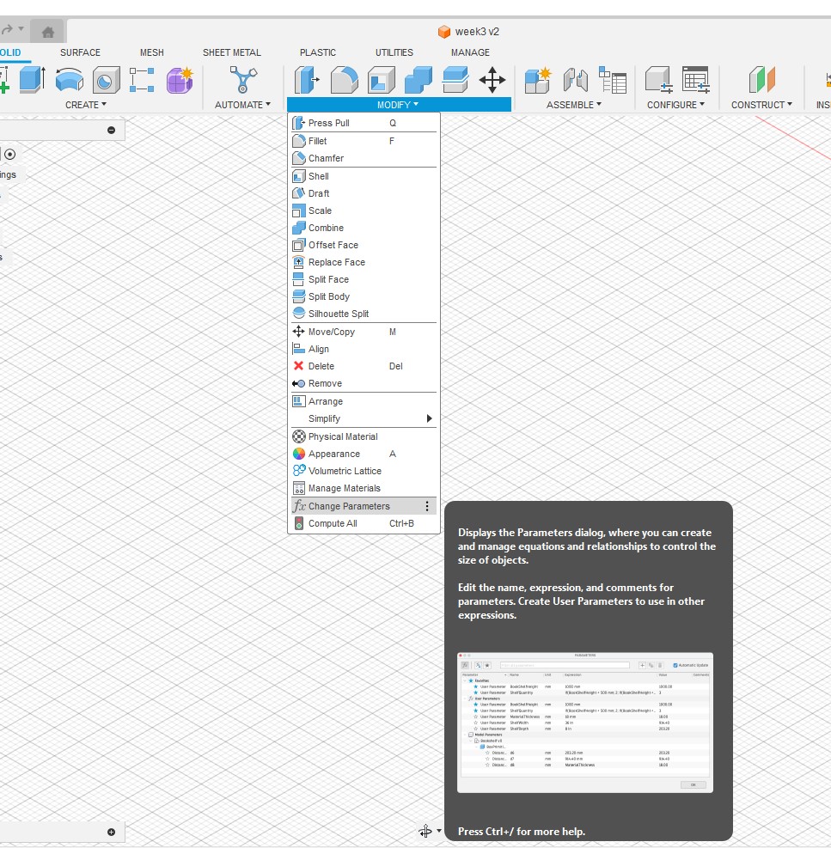831x848 pixels.
Task: Switch to the MANAGE tab
Action: click(x=470, y=52)
